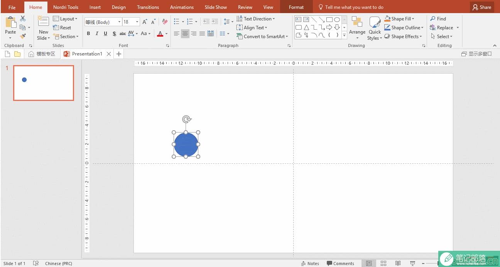
Task: Click the spell check status icon
Action: point(36,264)
